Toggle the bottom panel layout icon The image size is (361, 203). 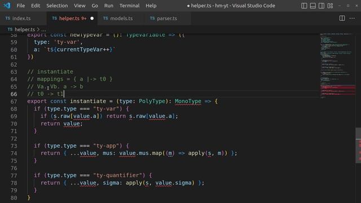tap(313, 6)
